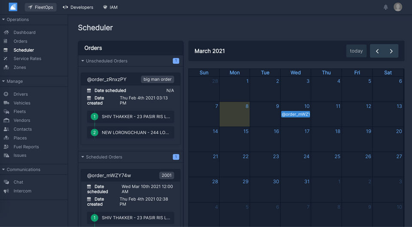Open the Fuel Reports page
This screenshot has width=412, height=227.
click(26, 147)
